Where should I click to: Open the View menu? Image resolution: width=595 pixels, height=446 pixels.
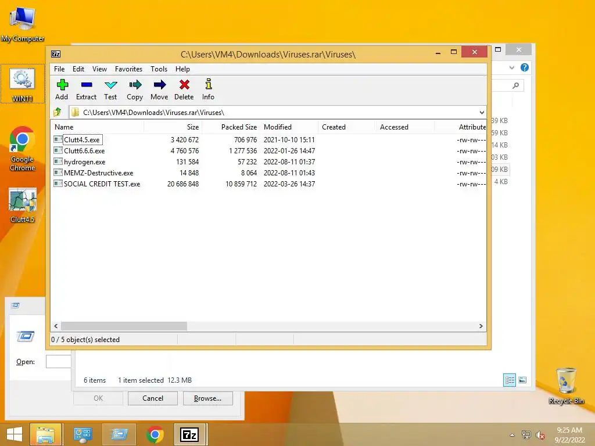(x=99, y=69)
